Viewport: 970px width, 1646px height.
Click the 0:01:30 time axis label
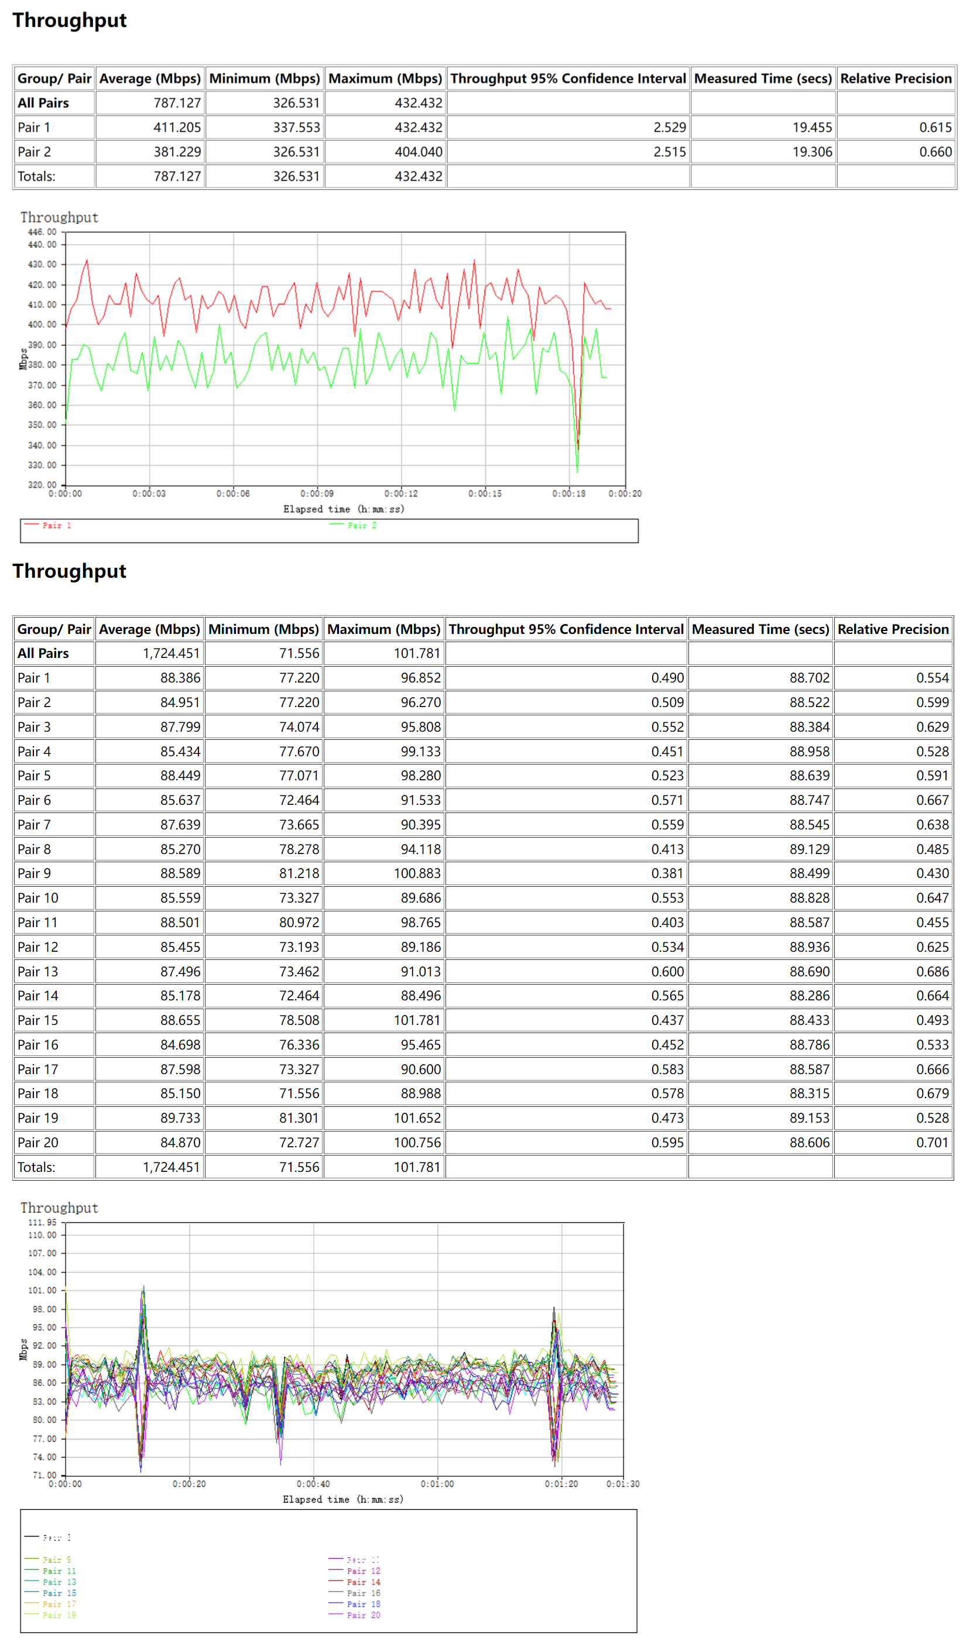point(623,1484)
